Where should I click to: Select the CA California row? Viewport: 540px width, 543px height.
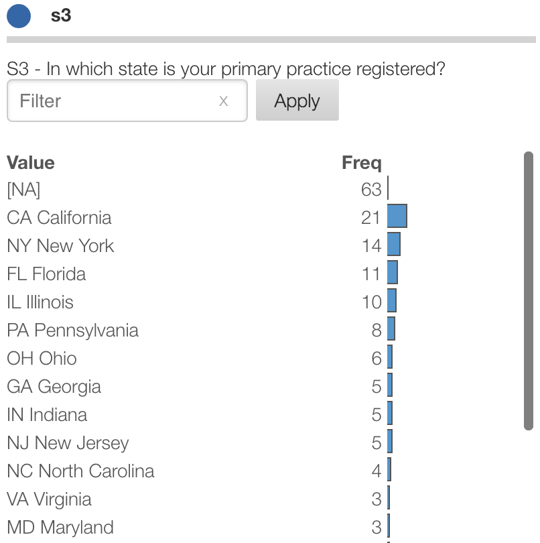pos(59,218)
